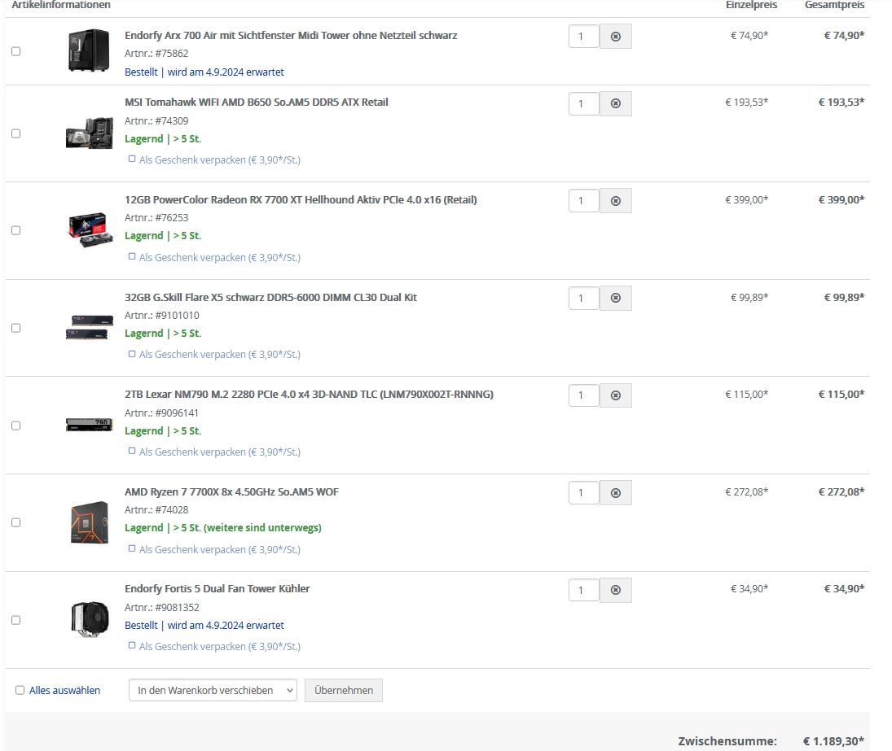Click article number '#9101010'

point(177,315)
